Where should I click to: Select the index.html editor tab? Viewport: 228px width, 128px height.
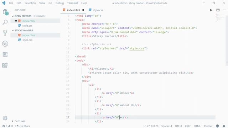73,10
